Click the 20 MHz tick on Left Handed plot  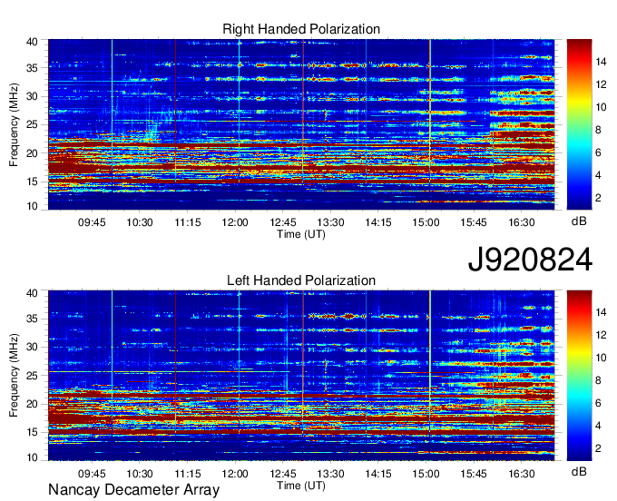tap(32, 404)
